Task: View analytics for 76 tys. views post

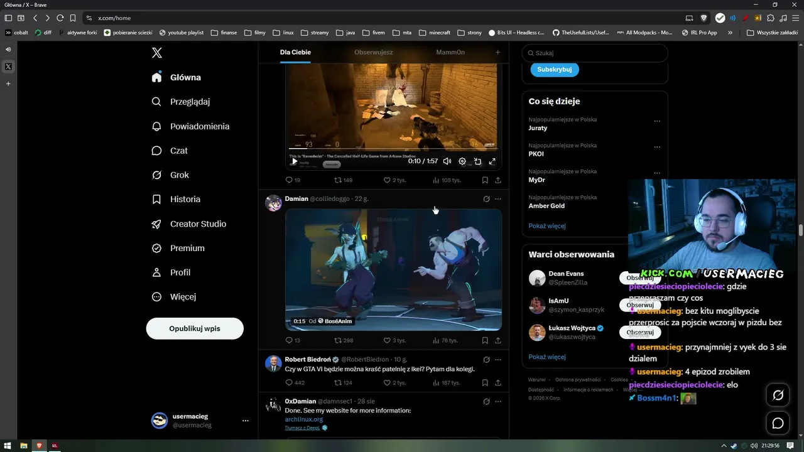Action: [445, 340]
